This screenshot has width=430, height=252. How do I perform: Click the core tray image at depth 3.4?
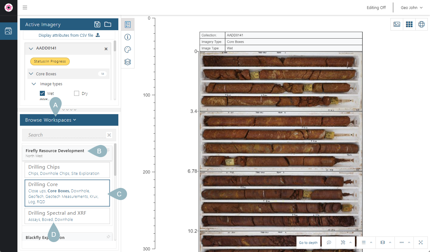[x=281, y=142]
